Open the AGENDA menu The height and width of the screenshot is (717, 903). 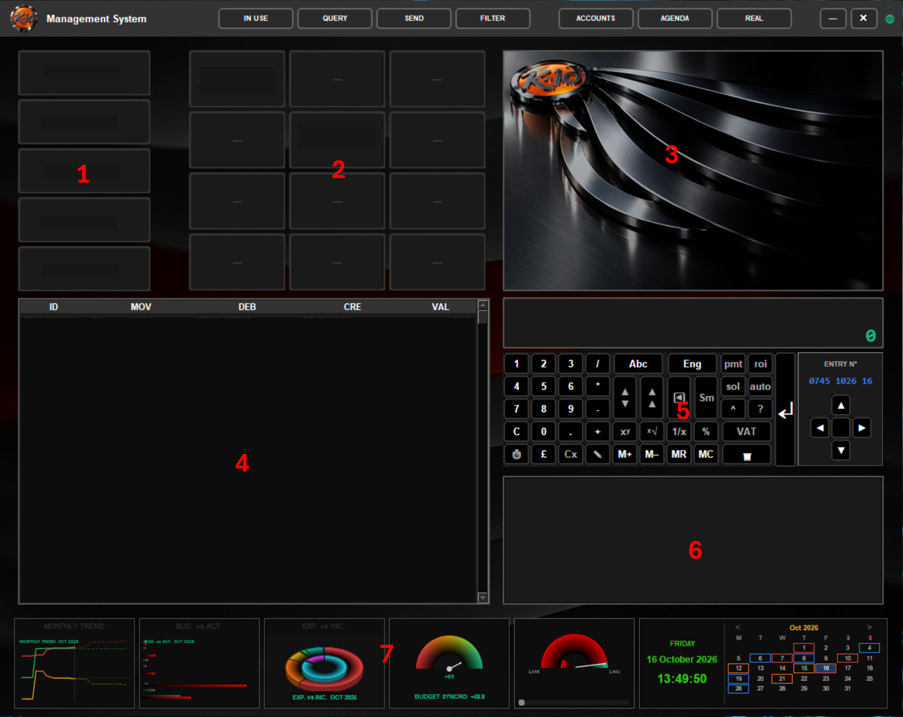tap(675, 19)
